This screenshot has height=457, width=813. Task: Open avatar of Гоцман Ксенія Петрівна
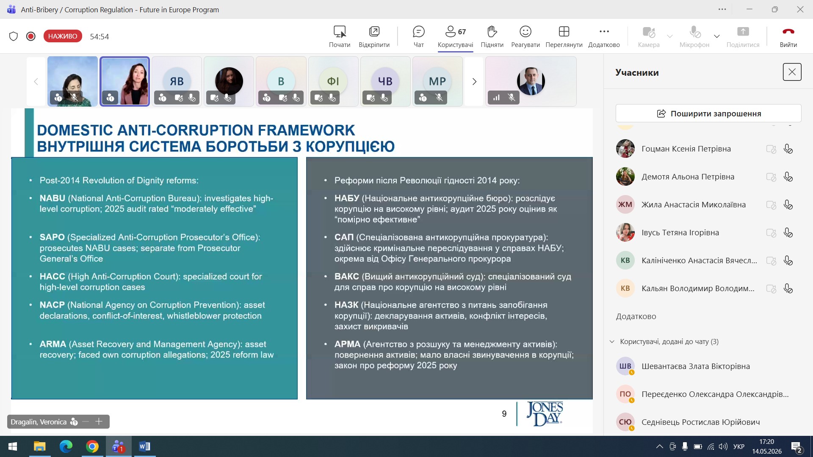point(625,149)
